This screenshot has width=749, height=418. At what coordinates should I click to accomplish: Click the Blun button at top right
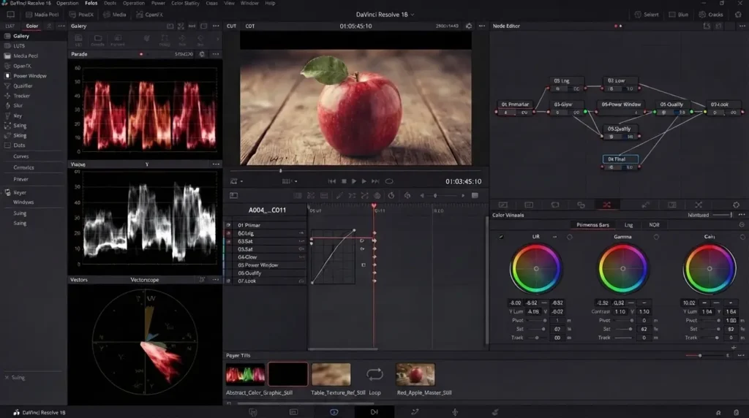tap(679, 15)
